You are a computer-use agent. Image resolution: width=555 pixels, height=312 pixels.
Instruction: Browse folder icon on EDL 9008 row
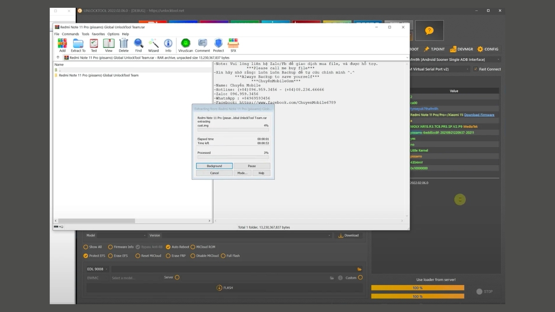point(359,269)
